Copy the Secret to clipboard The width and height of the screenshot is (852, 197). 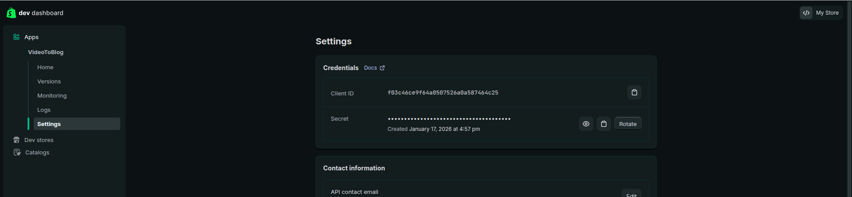click(x=603, y=124)
